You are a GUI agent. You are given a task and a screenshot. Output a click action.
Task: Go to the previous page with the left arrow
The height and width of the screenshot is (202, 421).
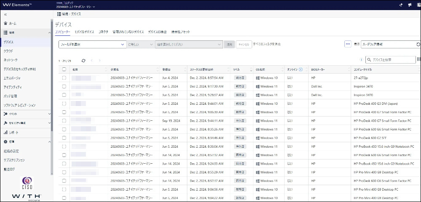[x=91, y=61]
